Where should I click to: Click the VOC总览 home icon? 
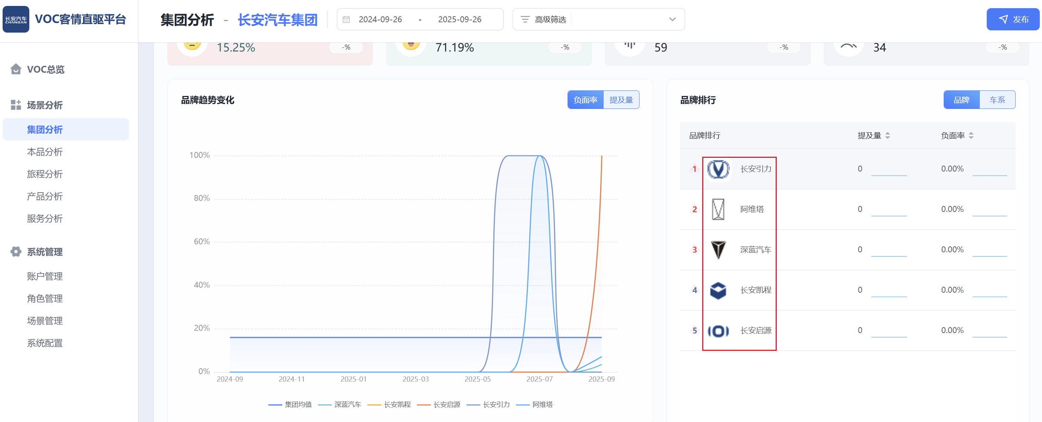16,69
